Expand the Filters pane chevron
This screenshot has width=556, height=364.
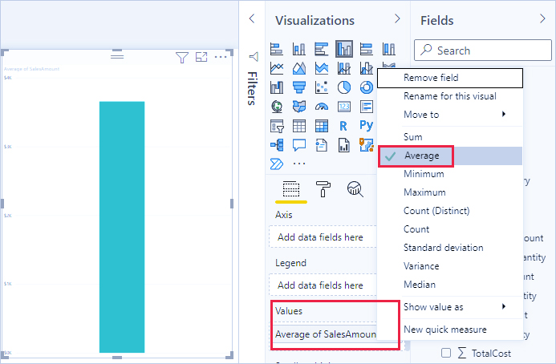[252, 18]
